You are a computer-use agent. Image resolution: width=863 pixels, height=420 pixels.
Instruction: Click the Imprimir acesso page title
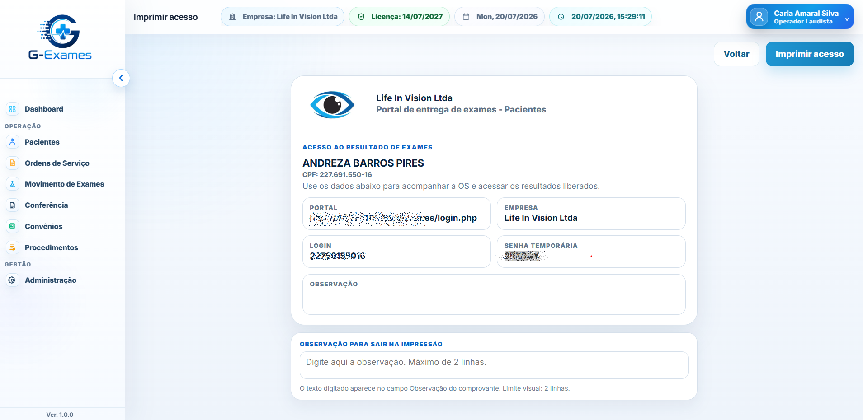click(165, 17)
